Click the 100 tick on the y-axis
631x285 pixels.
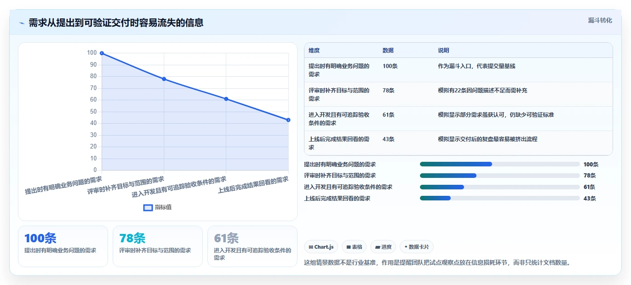pyautogui.click(x=92, y=53)
